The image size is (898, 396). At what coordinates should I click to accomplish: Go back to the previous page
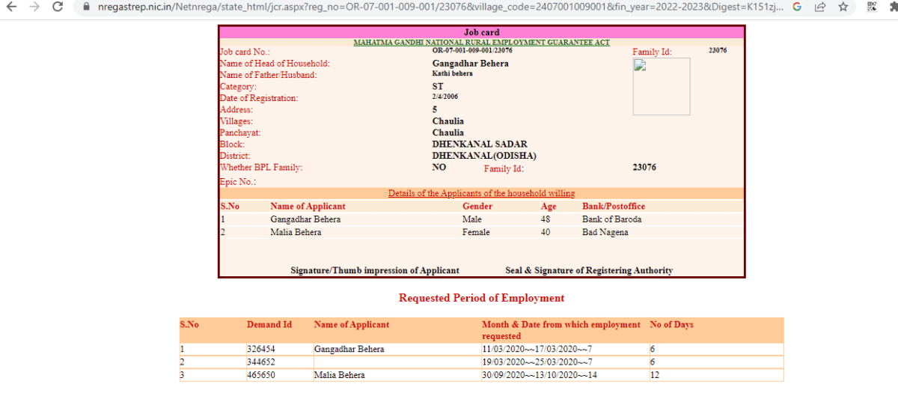12,7
